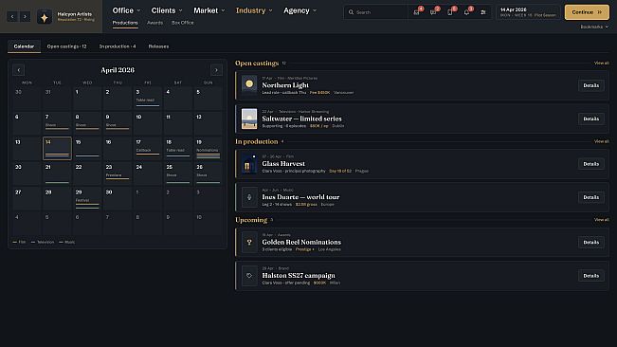Show the previous month in calendar
Screen dimensions: 617x347
(x=19, y=70)
